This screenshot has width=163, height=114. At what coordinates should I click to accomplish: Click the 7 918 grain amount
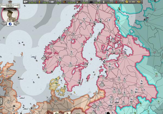tap(46, 1)
